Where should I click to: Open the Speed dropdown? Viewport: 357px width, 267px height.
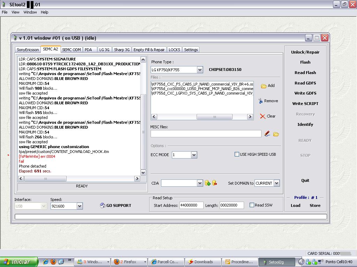(x=79, y=206)
